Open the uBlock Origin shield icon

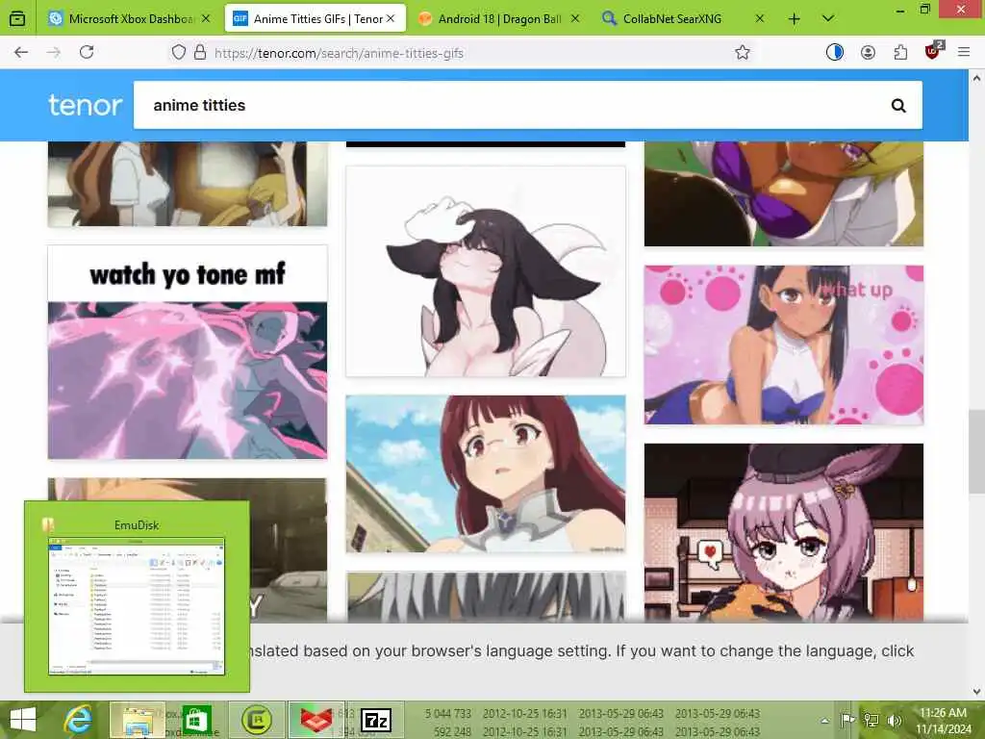(x=933, y=51)
